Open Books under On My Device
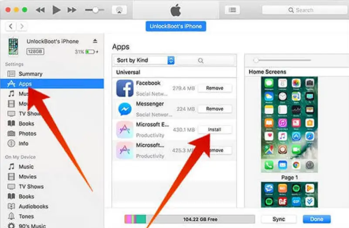Image resolution: width=349 pixels, height=228 pixels. coord(52,196)
